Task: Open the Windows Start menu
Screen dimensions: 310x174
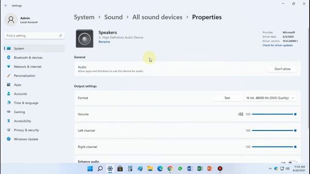Action: 90,169
